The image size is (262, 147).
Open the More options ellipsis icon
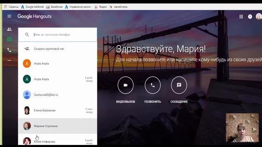[x=9, y=60]
